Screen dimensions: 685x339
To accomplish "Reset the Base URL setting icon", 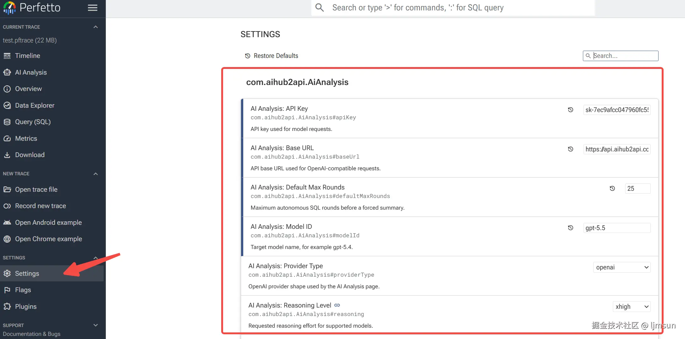I will (x=570, y=149).
